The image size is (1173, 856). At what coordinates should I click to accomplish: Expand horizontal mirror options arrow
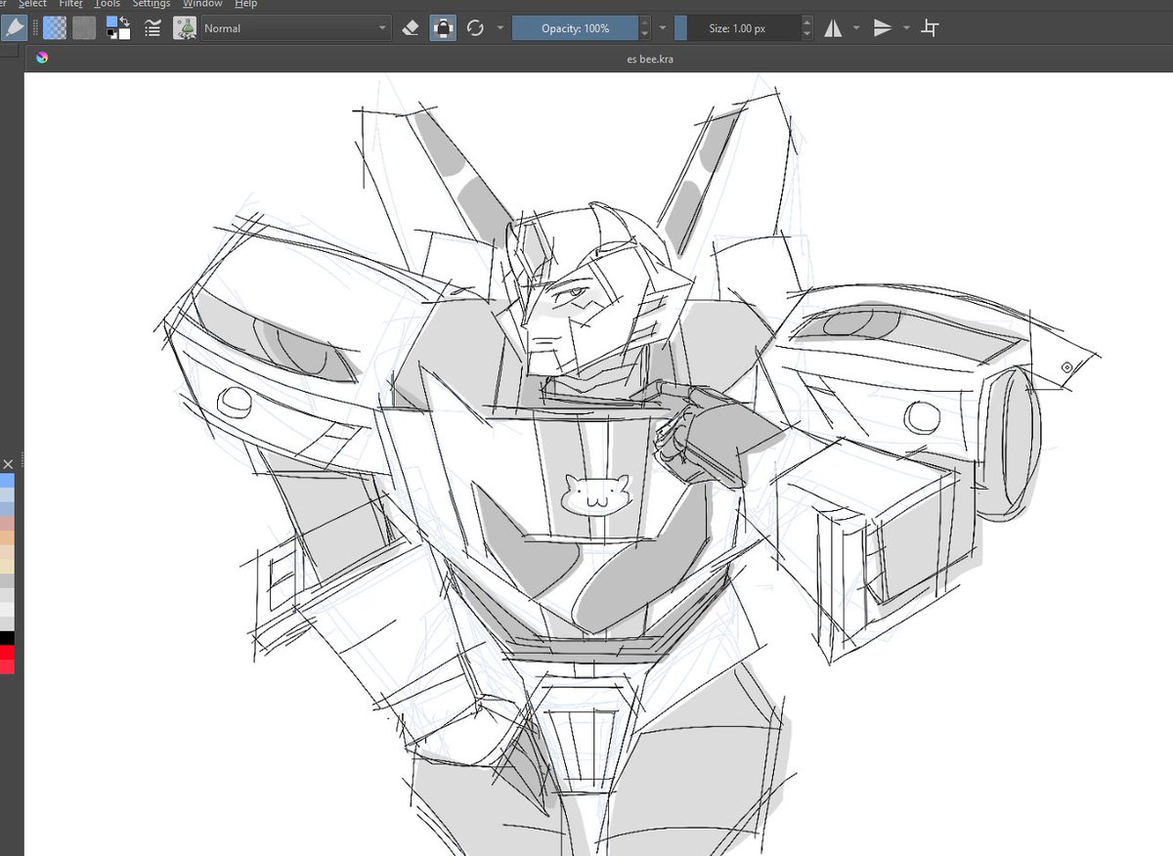[856, 28]
